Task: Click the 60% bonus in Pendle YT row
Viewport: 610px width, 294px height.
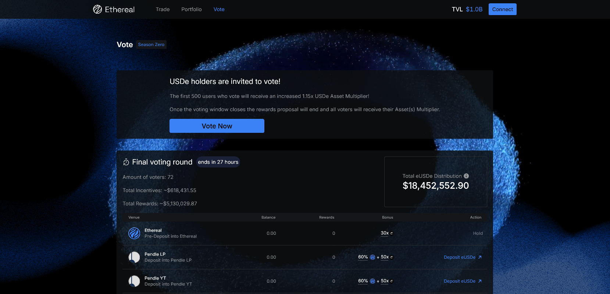Action: 363,281
